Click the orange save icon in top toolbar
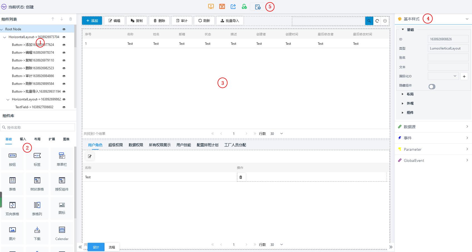This screenshot has width=472, height=252. 222,6
